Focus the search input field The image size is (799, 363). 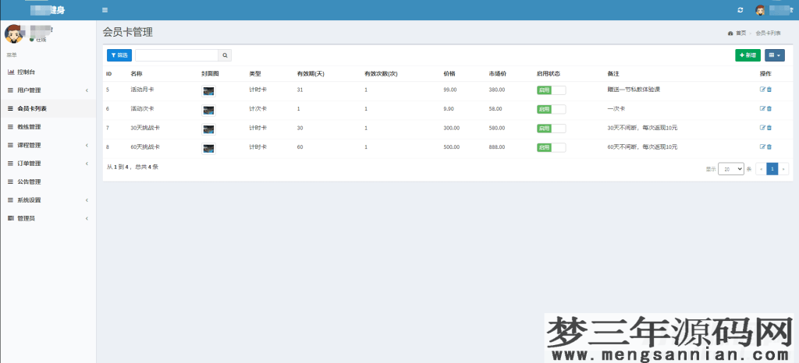click(x=177, y=55)
